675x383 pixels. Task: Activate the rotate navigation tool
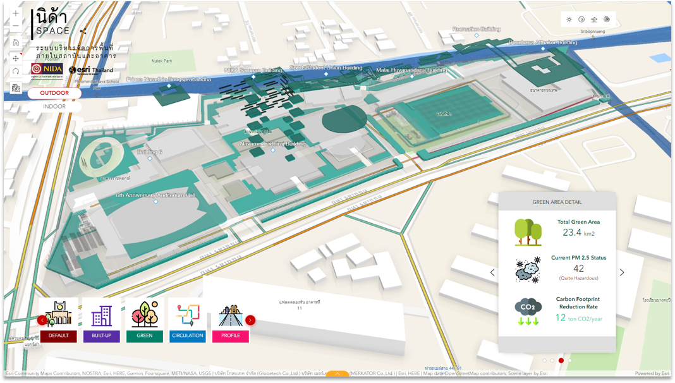[x=16, y=71]
